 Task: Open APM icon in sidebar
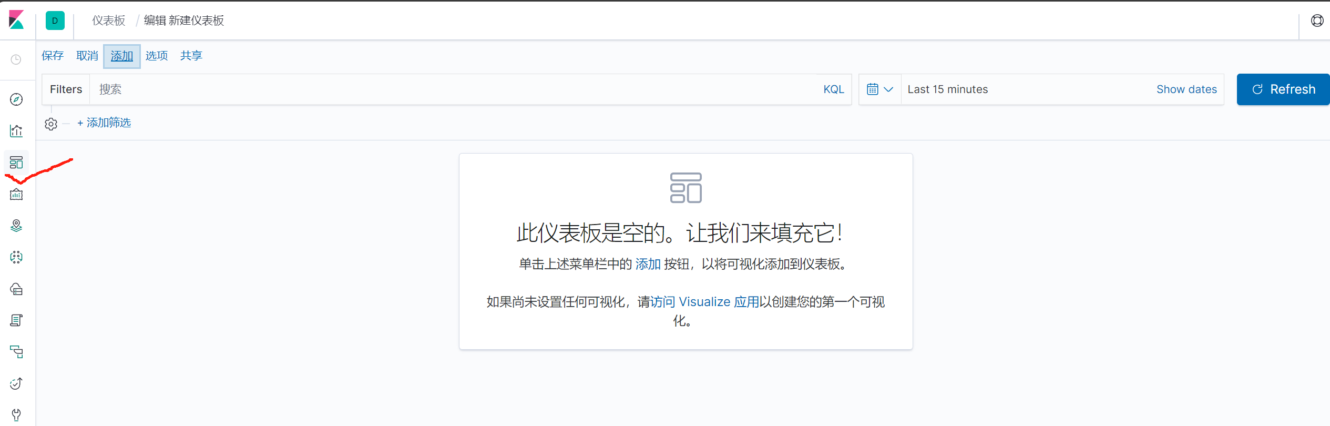click(16, 352)
